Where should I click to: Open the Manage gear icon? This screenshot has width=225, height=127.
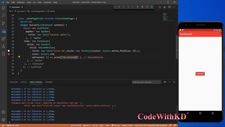click(4, 120)
